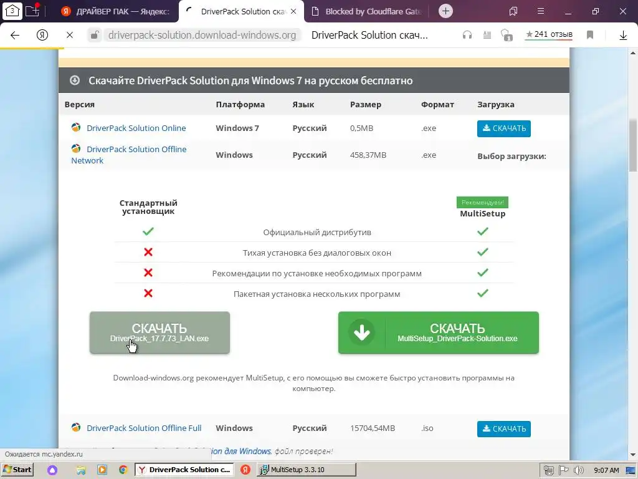Open the tab counter showing 3 tabs
This screenshot has height=479, width=638.
coord(12,11)
